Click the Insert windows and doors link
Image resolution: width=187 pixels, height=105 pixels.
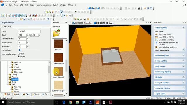tap(168, 47)
